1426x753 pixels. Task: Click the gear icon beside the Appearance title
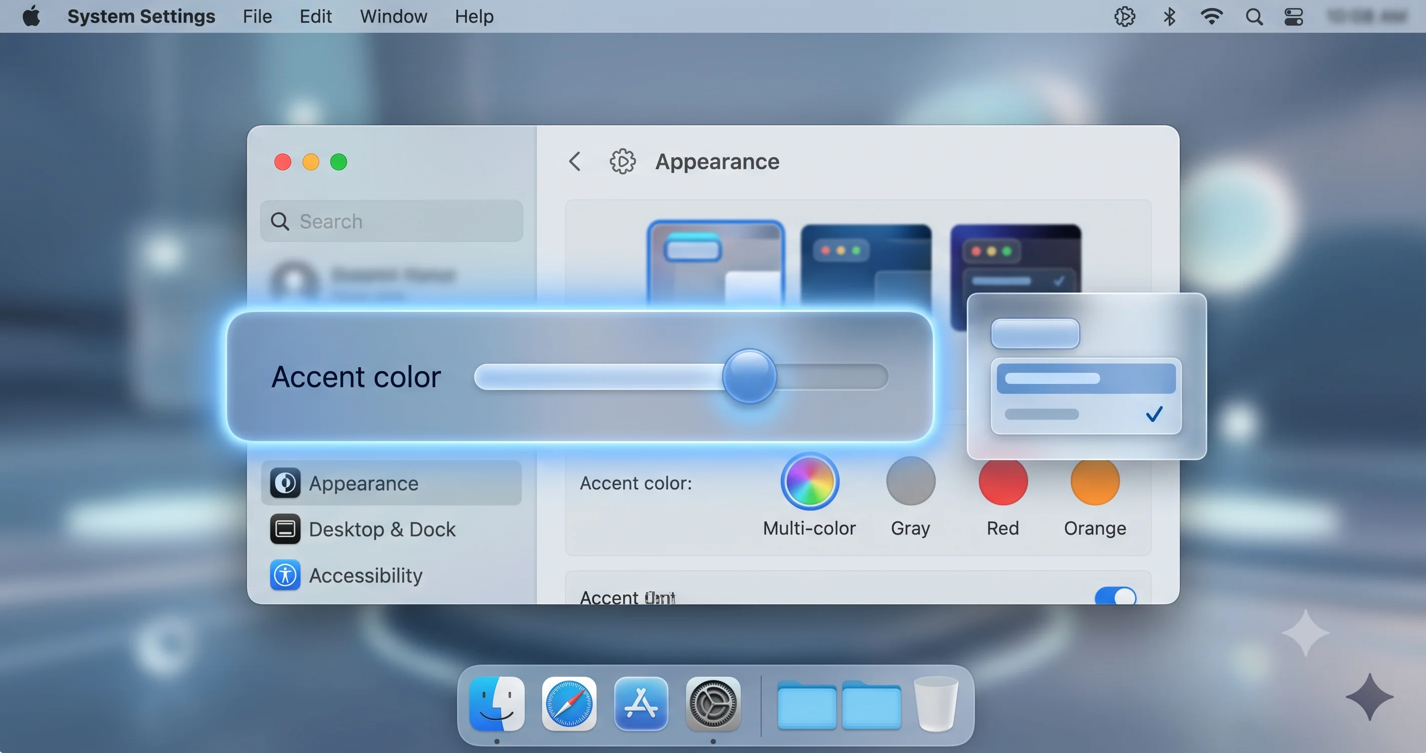(623, 161)
